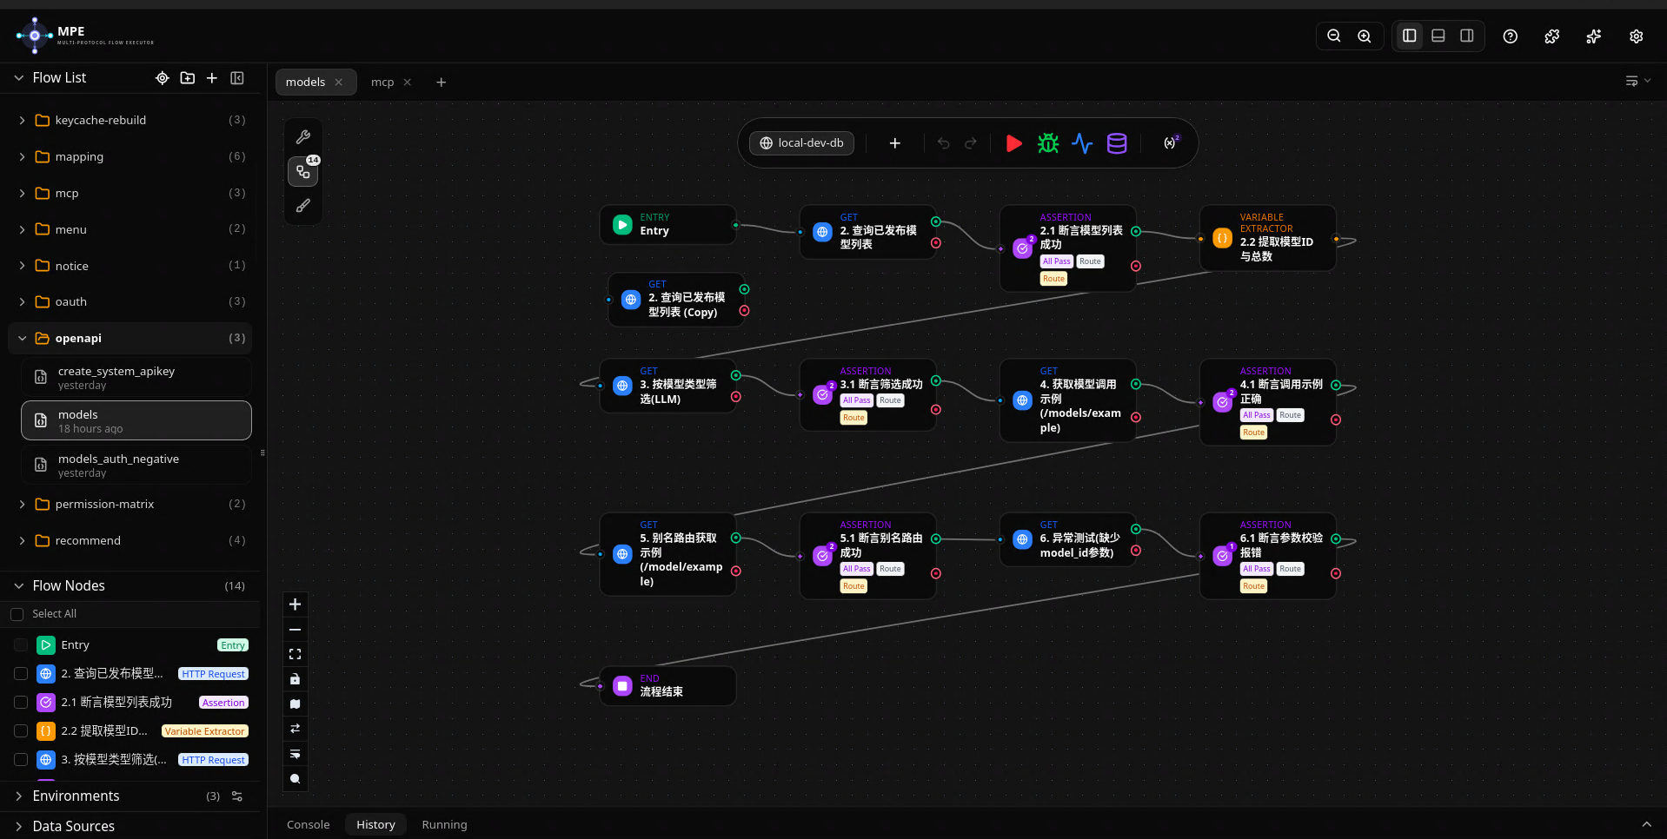This screenshot has height=839, width=1667.
Task: Select the History tab
Action: [375, 824]
